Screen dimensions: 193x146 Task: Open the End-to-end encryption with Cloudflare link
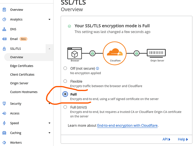coord(127,126)
